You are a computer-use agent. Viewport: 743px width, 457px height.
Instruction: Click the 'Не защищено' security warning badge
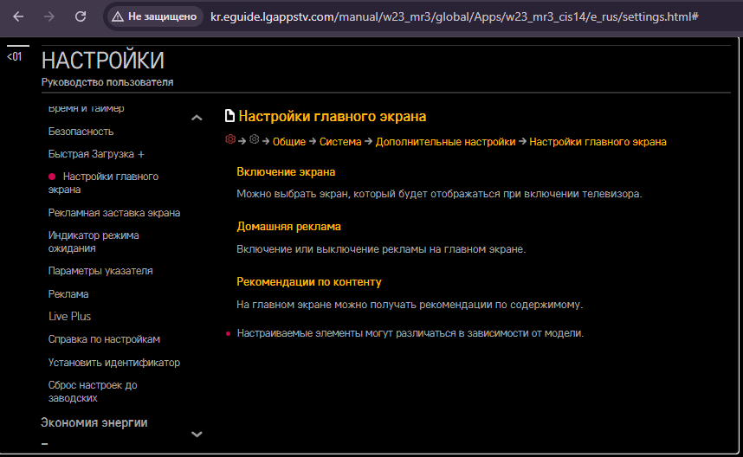pos(154,16)
